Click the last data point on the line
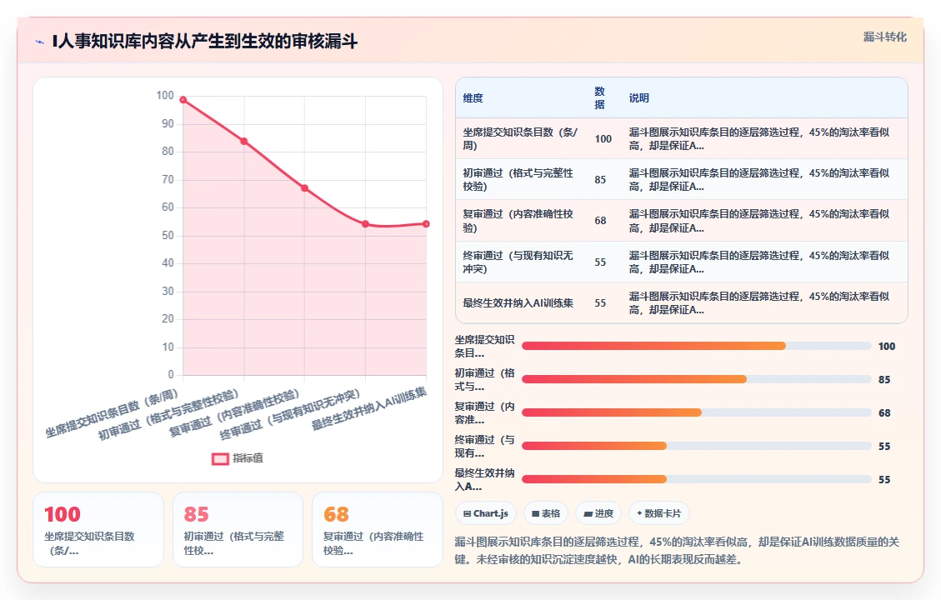941x600 pixels. click(426, 224)
